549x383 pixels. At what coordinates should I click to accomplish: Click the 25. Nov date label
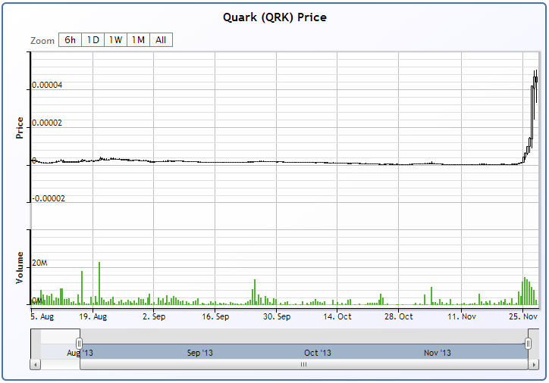pyautogui.click(x=522, y=316)
